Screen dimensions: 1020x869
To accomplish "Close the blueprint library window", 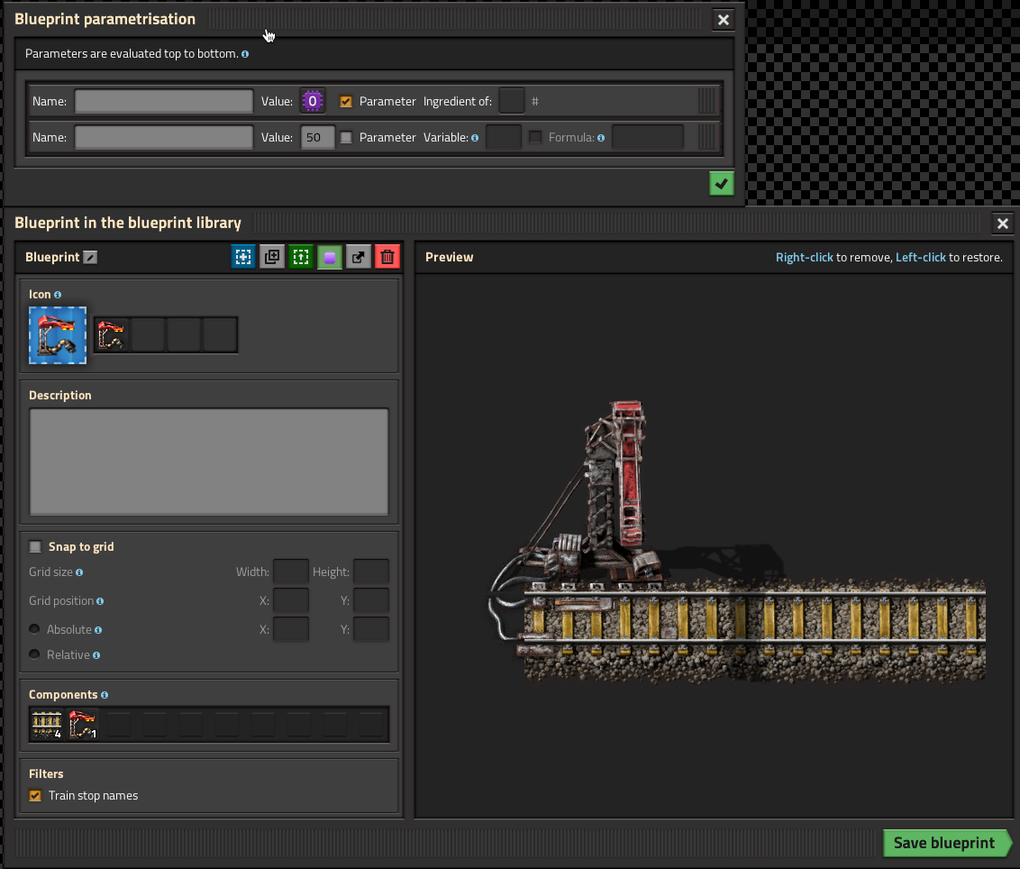I will 1003,224.
